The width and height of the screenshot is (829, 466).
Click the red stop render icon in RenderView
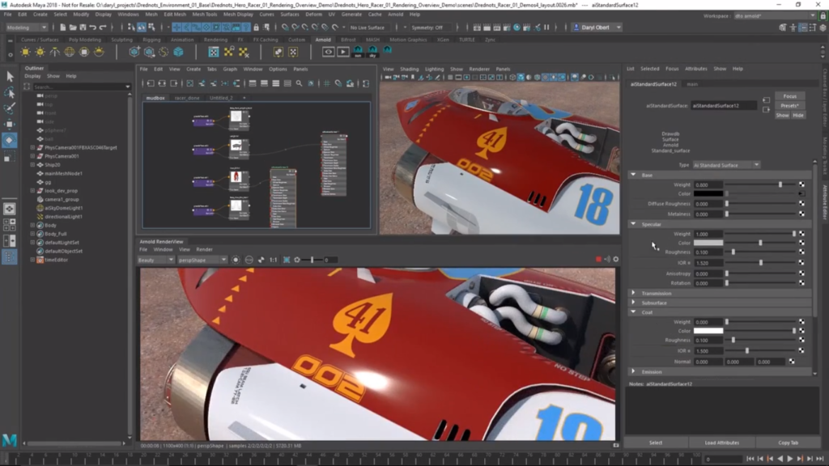tap(599, 260)
